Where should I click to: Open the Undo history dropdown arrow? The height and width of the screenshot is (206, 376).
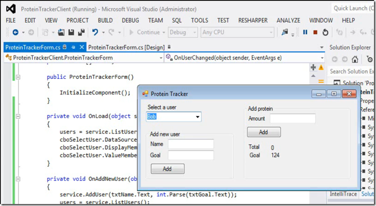(x=103, y=32)
